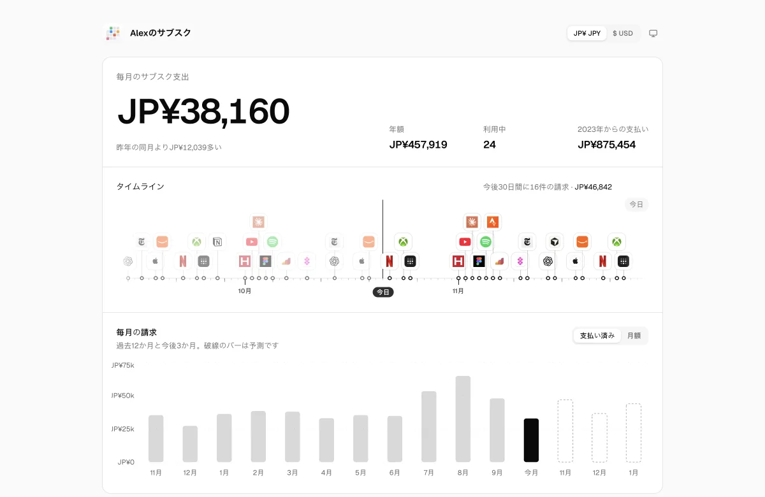Select the orange Strava icon on timeline
This screenshot has width=765, height=497.
(492, 222)
